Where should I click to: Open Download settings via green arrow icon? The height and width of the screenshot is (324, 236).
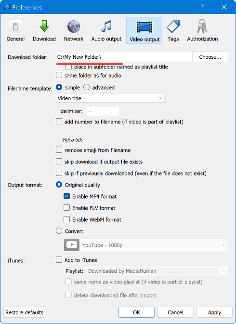pos(44,26)
